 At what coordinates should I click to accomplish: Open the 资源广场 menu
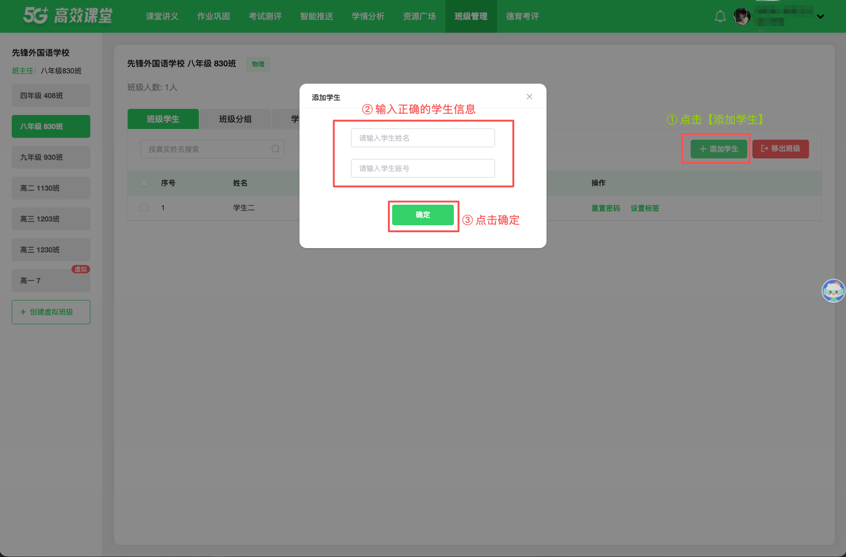[x=419, y=16]
